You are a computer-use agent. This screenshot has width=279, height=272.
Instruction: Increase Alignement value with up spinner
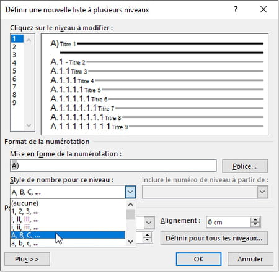pos(255,219)
